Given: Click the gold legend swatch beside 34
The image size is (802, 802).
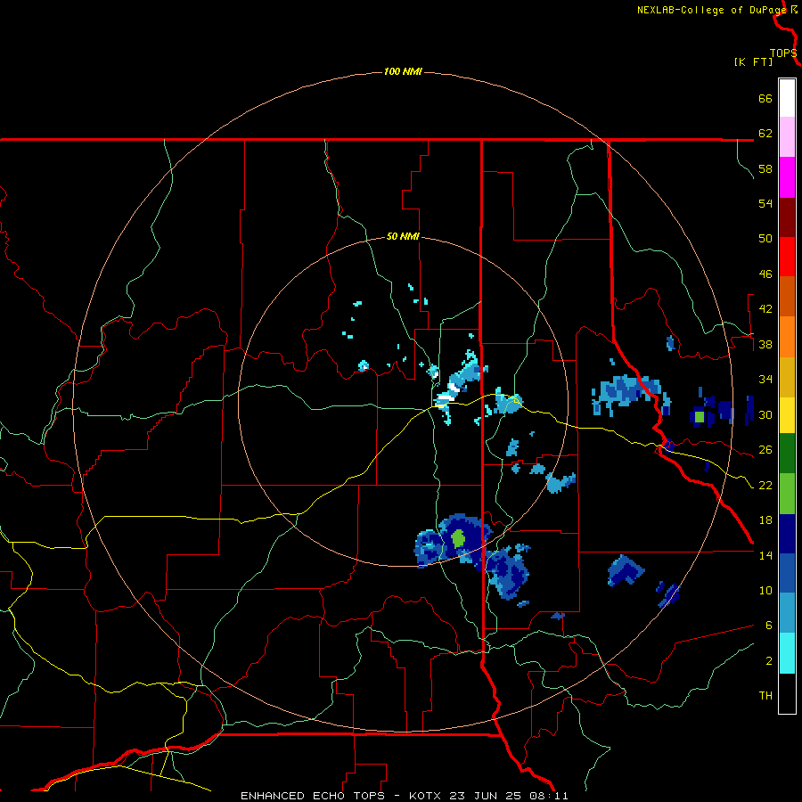Looking at the screenshot, I should click(787, 377).
